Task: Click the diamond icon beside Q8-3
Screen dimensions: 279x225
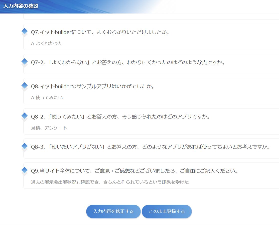Action: click(x=25, y=146)
